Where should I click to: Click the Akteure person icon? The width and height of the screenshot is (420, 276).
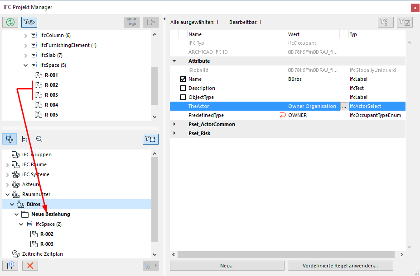pos(16,184)
